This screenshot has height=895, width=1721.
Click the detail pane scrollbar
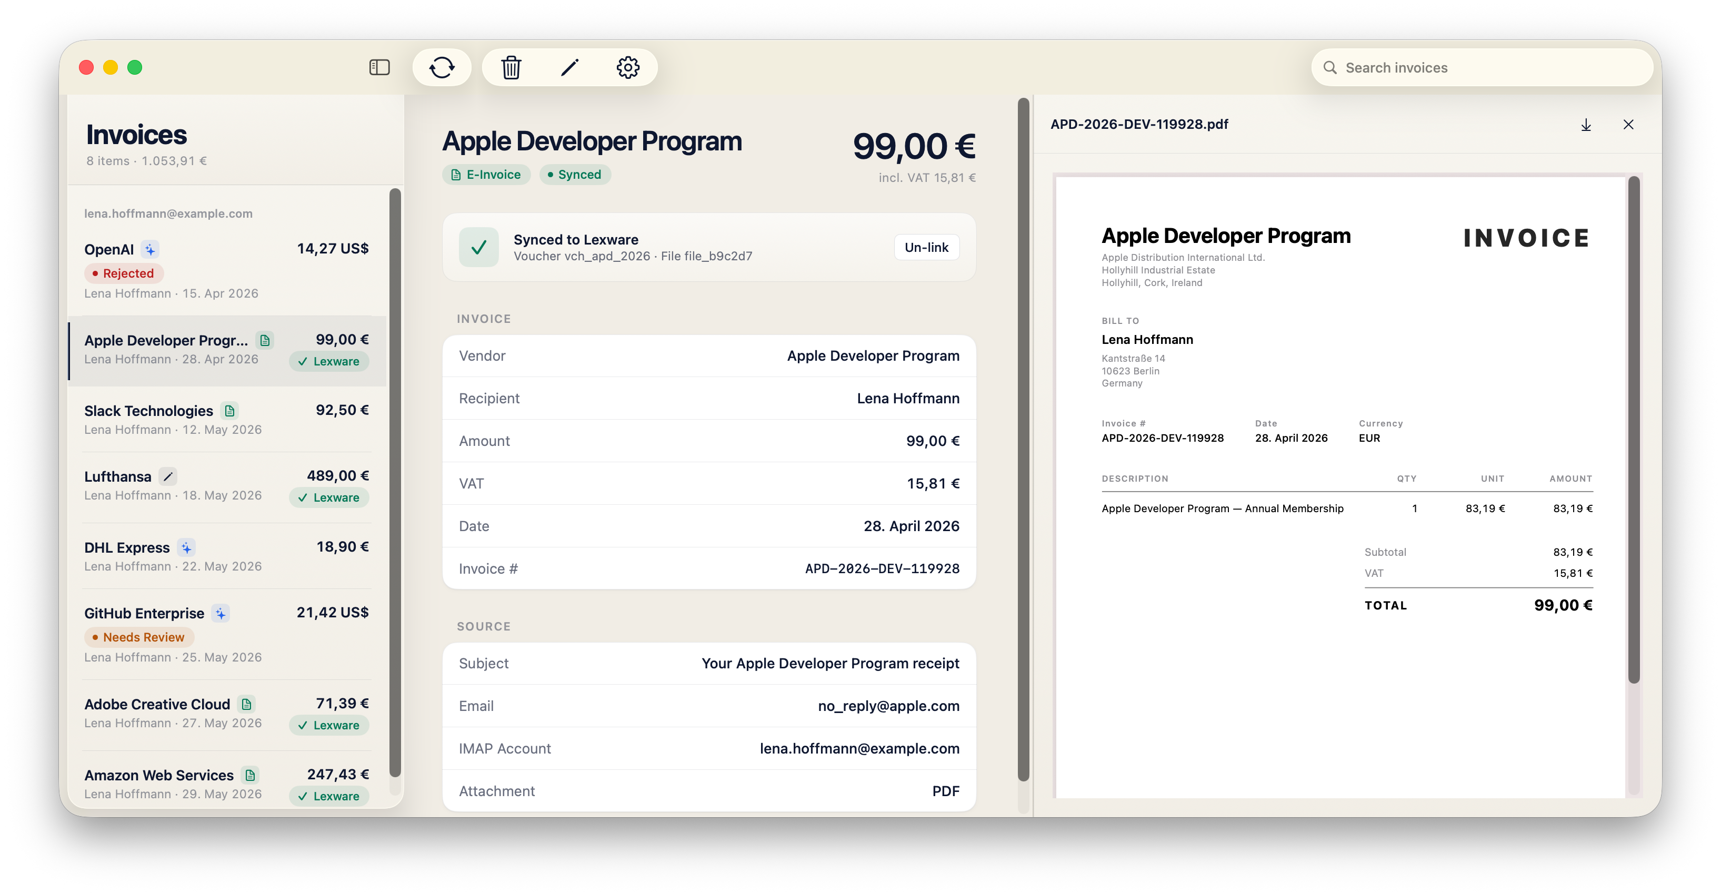(1023, 439)
